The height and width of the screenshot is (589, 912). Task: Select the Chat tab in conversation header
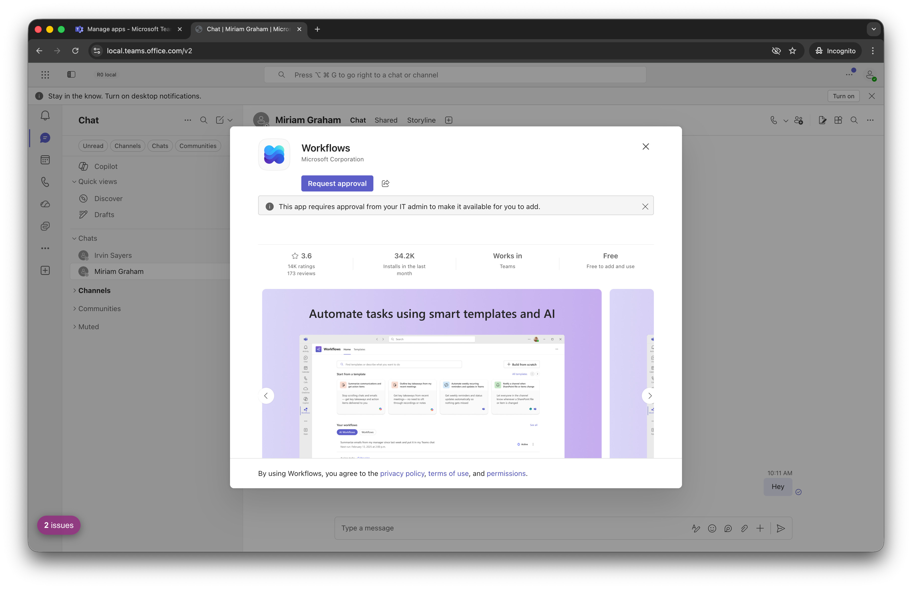coord(358,120)
